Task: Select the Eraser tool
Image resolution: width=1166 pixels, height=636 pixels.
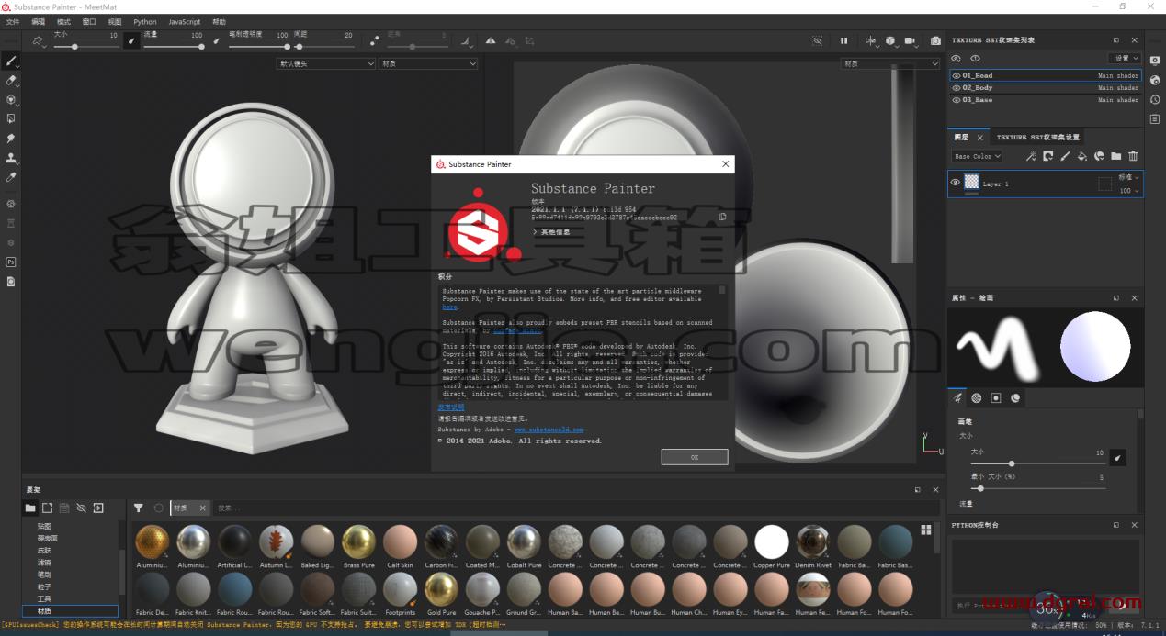Action: (11, 81)
